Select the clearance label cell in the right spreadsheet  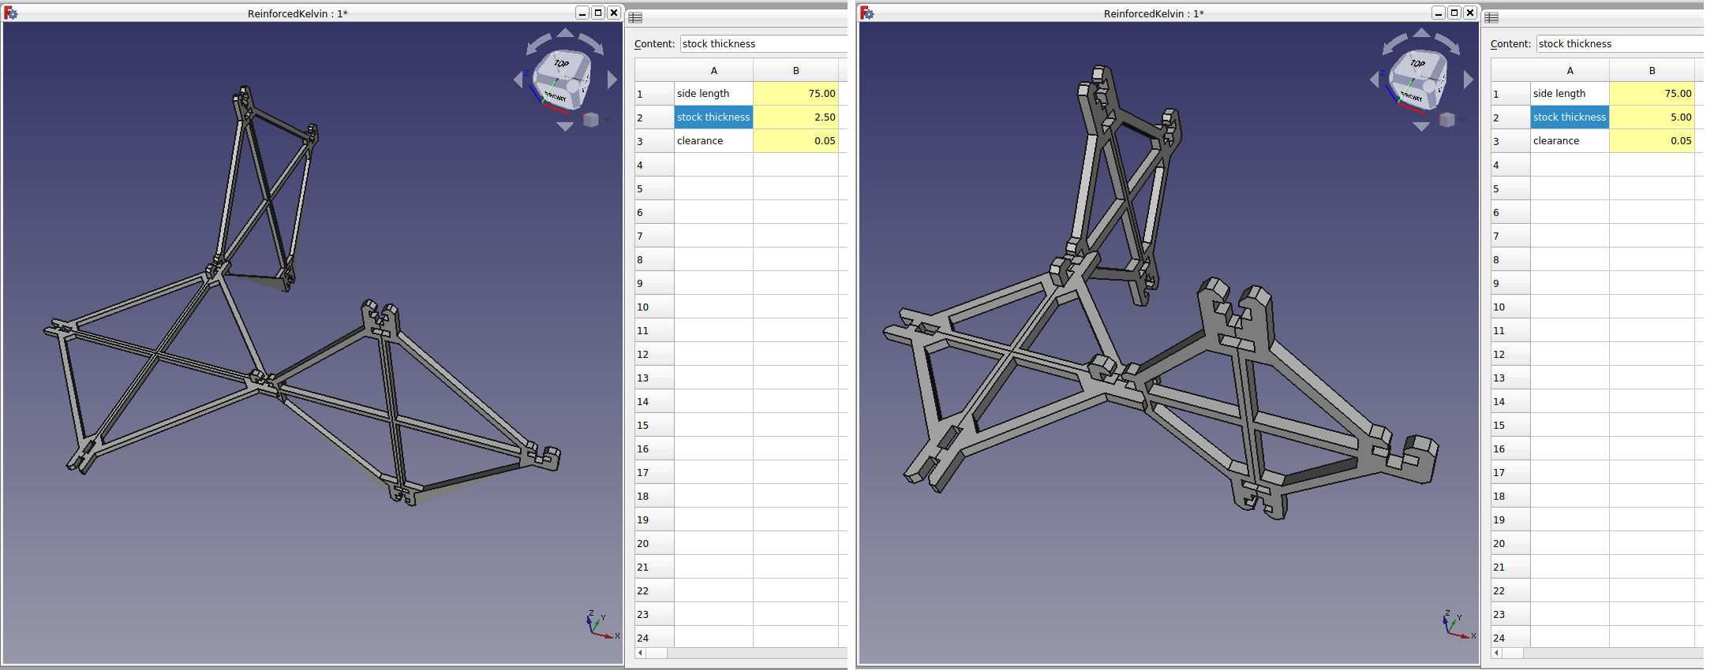(x=1569, y=141)
